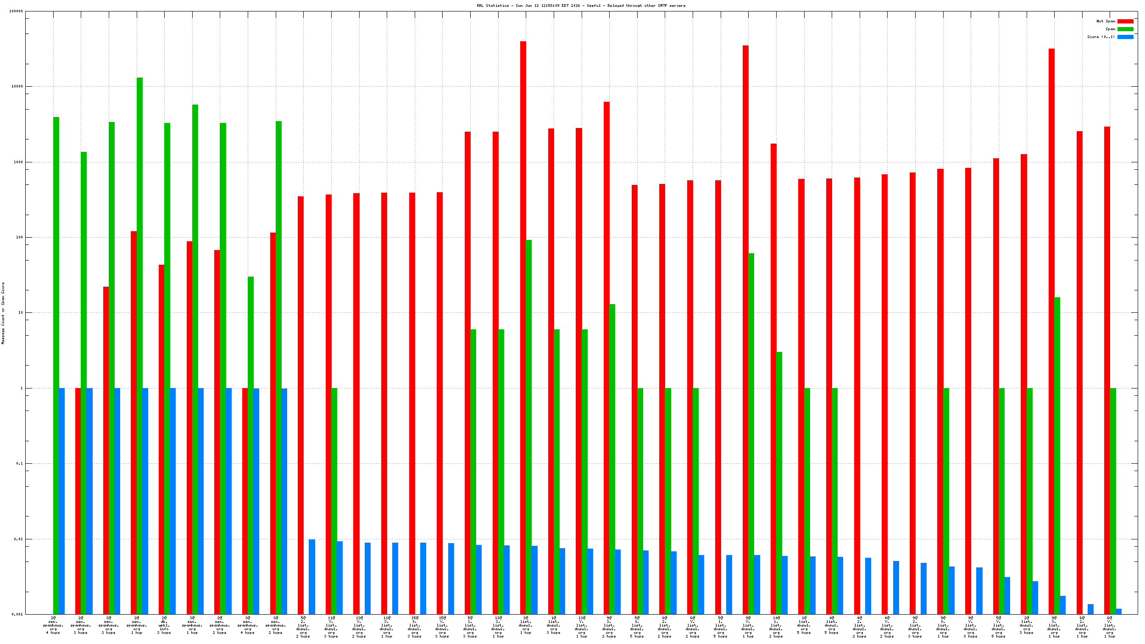The image size is (1145, 644).
Task: Click the 100 y-axis tick label
Action: (x=19, y=238)
